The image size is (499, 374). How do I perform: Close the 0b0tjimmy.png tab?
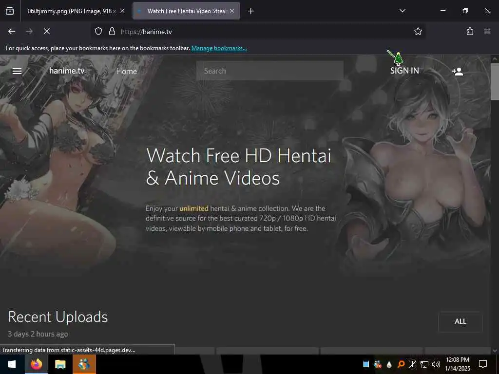click(122, 11)
